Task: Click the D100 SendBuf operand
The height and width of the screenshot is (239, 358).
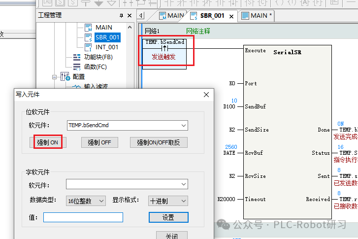Action: coord(229,106)
